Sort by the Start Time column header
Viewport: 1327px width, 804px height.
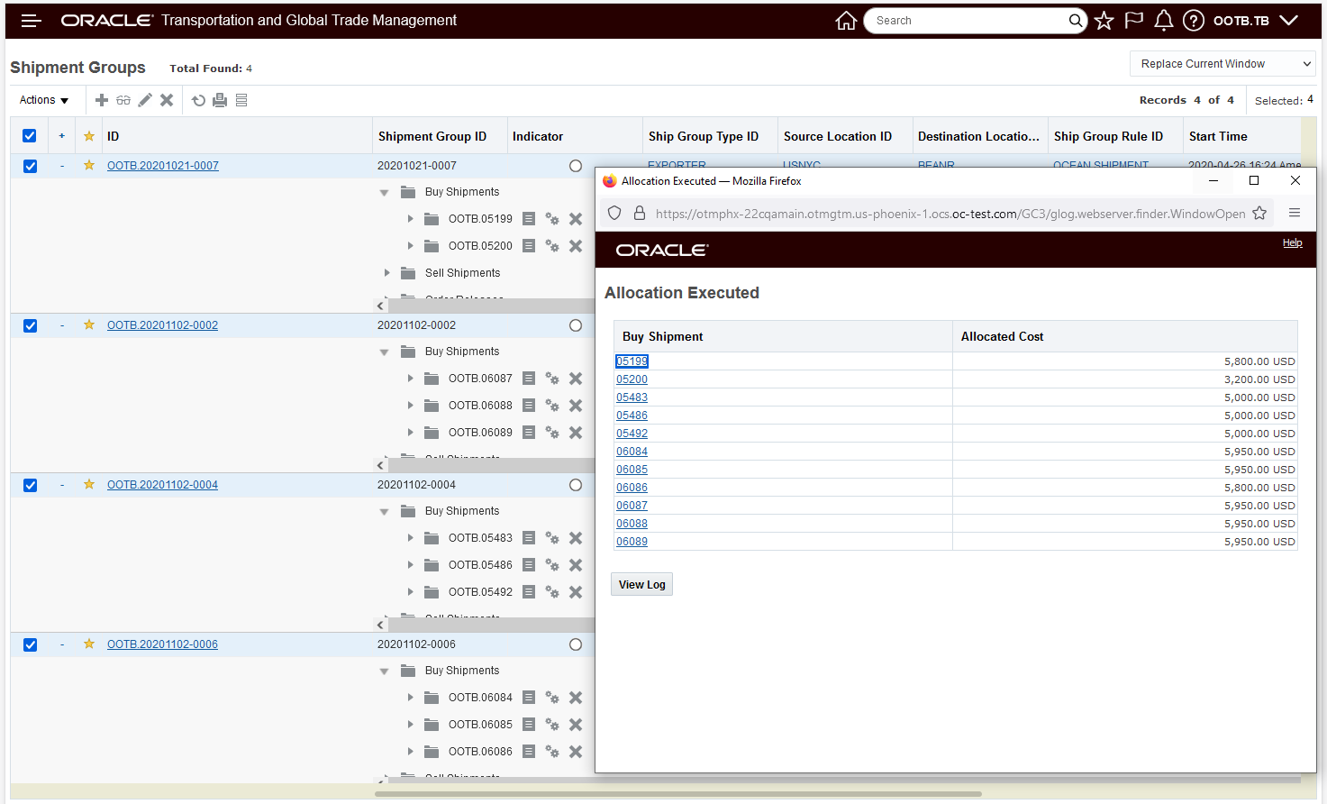(1218, 136)
